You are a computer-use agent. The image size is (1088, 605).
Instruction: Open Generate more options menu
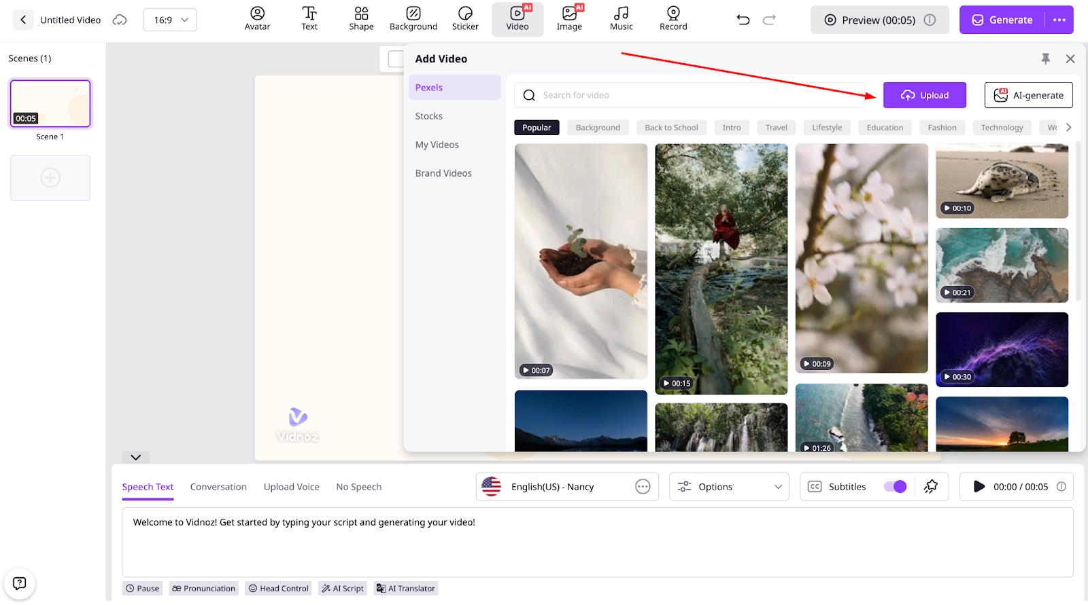(1059, 20)
